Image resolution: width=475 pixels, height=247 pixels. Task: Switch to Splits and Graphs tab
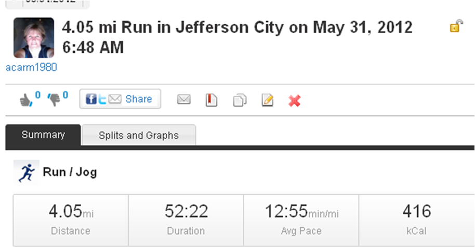pos(138,136)
